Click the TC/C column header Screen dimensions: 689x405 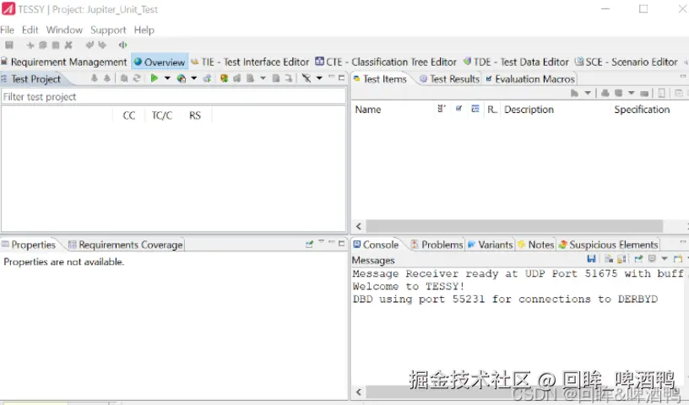[162, 116]
